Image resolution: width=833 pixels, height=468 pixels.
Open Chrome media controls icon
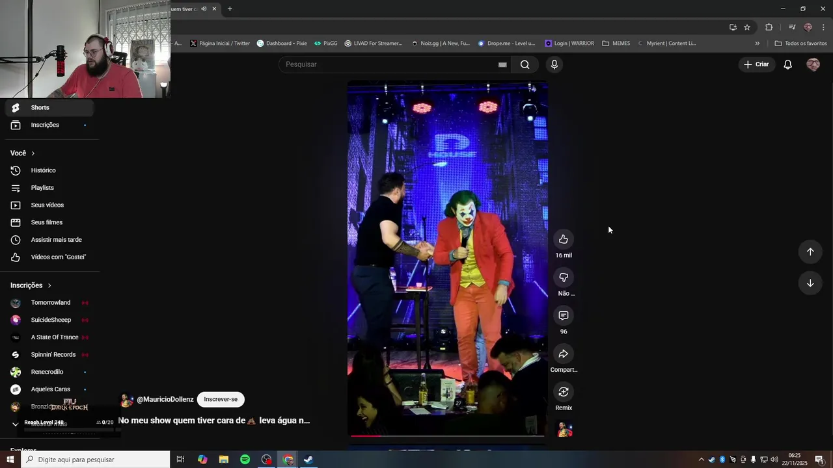[792, 27]
